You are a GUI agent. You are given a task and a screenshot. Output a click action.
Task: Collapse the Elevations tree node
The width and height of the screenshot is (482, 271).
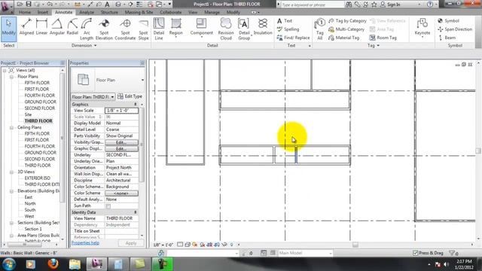tap(12, 190)
